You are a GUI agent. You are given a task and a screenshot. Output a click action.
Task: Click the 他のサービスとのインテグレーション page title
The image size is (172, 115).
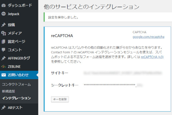point(91,7)
